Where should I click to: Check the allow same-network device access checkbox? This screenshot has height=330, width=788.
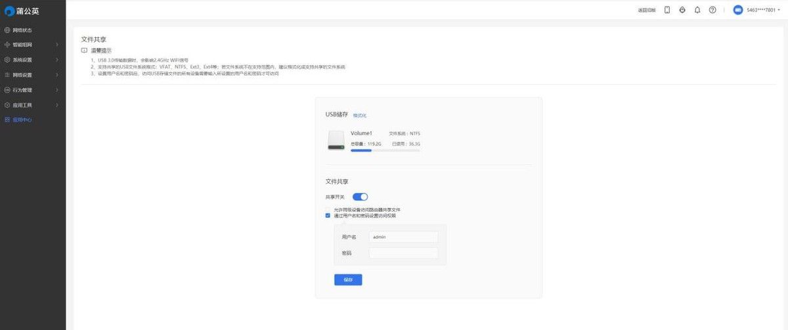[328, 209]
